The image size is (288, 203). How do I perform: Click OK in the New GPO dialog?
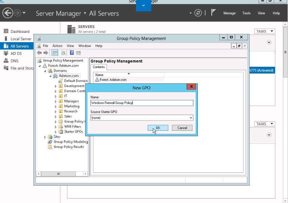(x=158, y=128)
